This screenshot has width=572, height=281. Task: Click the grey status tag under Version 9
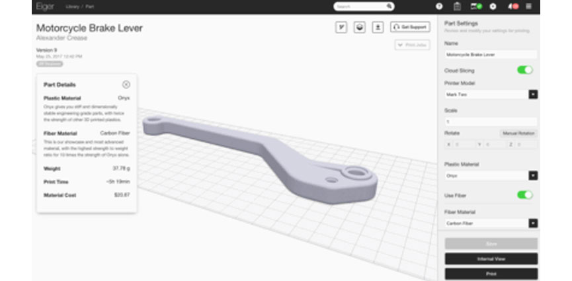coord(49,64)
